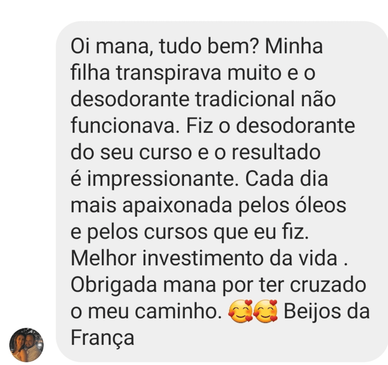Viewport: 388px width, 365px height.
Task: Click the word "impressionante" in the message
Action: point(160,179)
